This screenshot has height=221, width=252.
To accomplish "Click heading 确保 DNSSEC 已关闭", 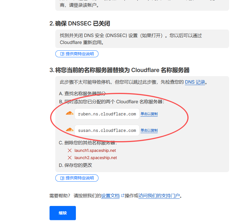I will (x=80, y=24).
